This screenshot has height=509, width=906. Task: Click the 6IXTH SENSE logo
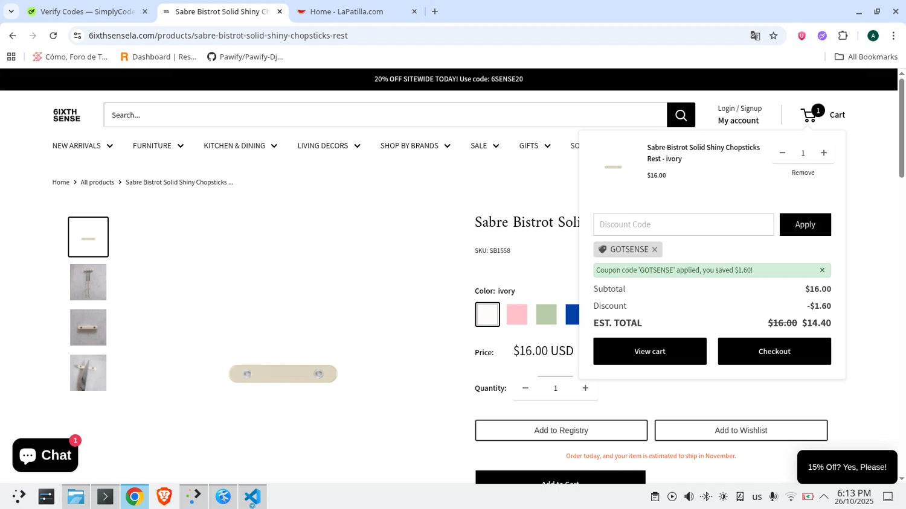[66, 115]
